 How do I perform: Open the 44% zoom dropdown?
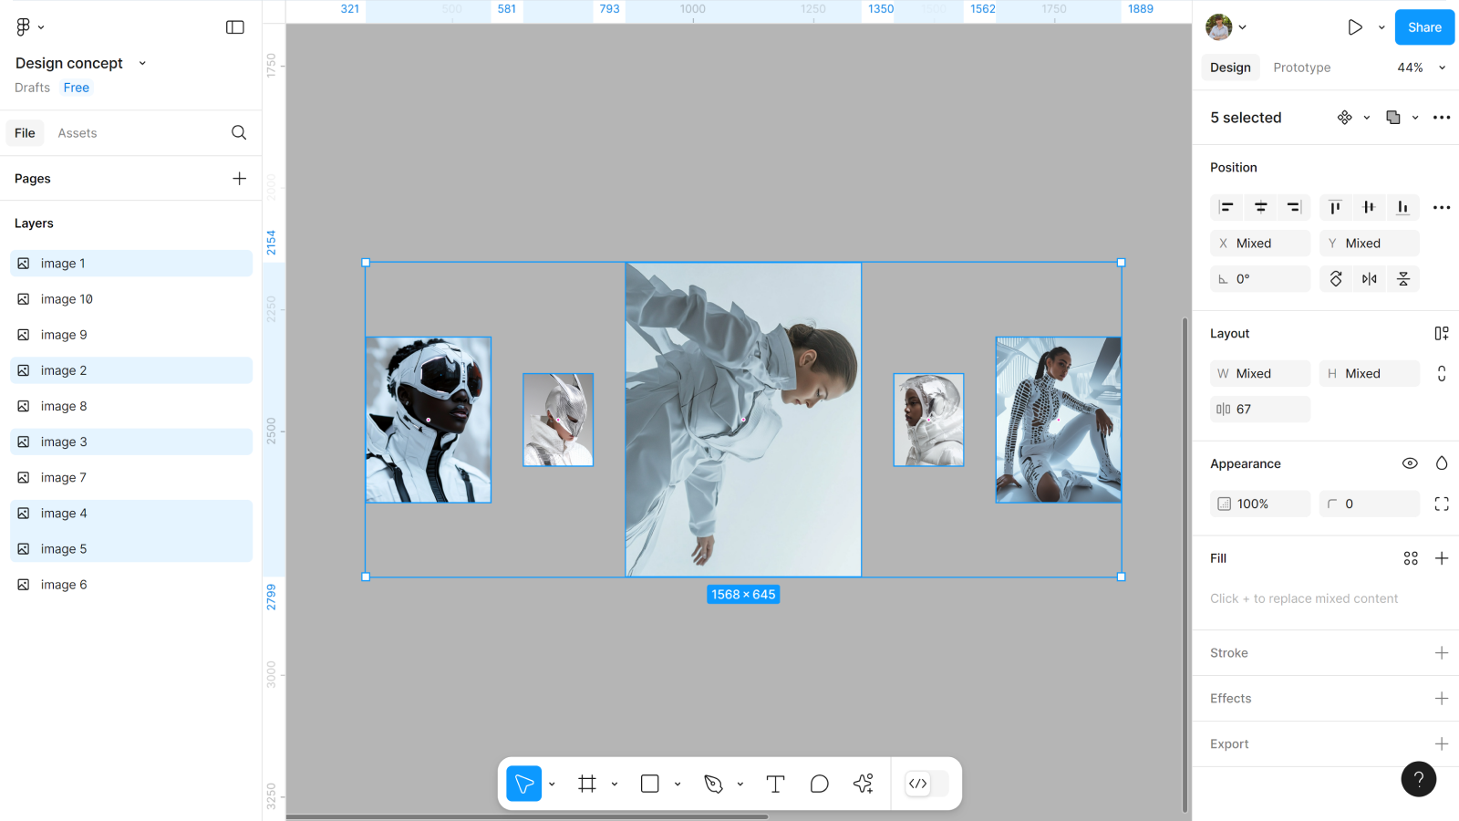click(1422, 68)
